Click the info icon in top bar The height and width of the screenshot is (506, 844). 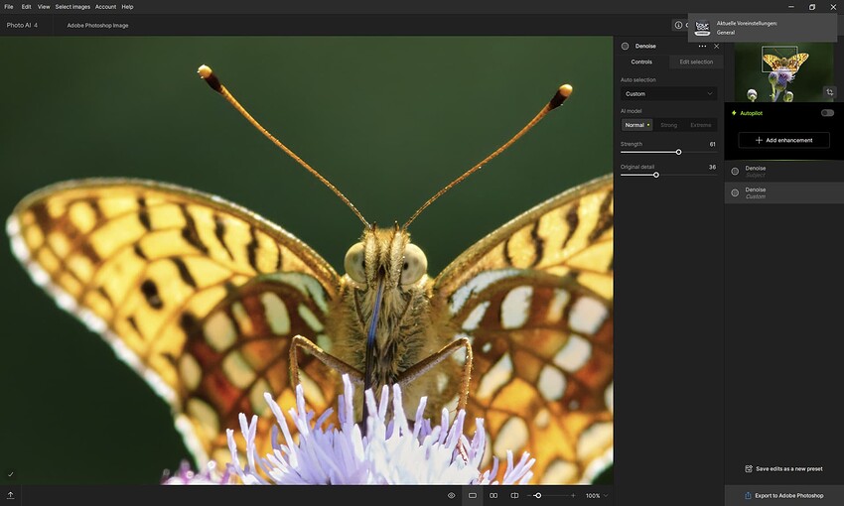[678, 25]
